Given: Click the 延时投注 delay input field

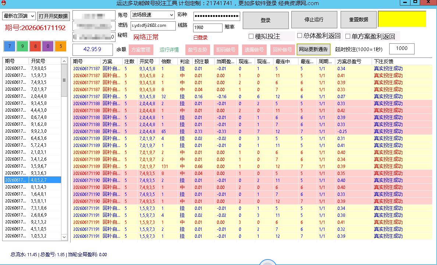Looking at the screenshot, I should click(x=402, y=49).
